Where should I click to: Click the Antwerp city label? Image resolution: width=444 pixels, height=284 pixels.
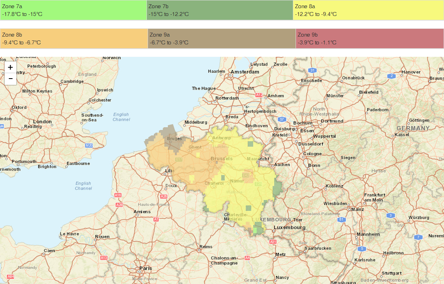[222, 138]
